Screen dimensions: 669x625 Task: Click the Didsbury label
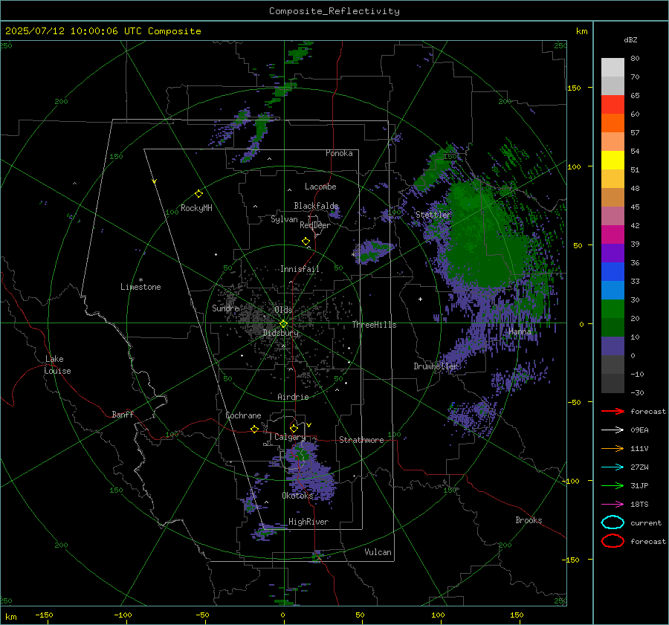pyautogui.click(x=280, y=333)
